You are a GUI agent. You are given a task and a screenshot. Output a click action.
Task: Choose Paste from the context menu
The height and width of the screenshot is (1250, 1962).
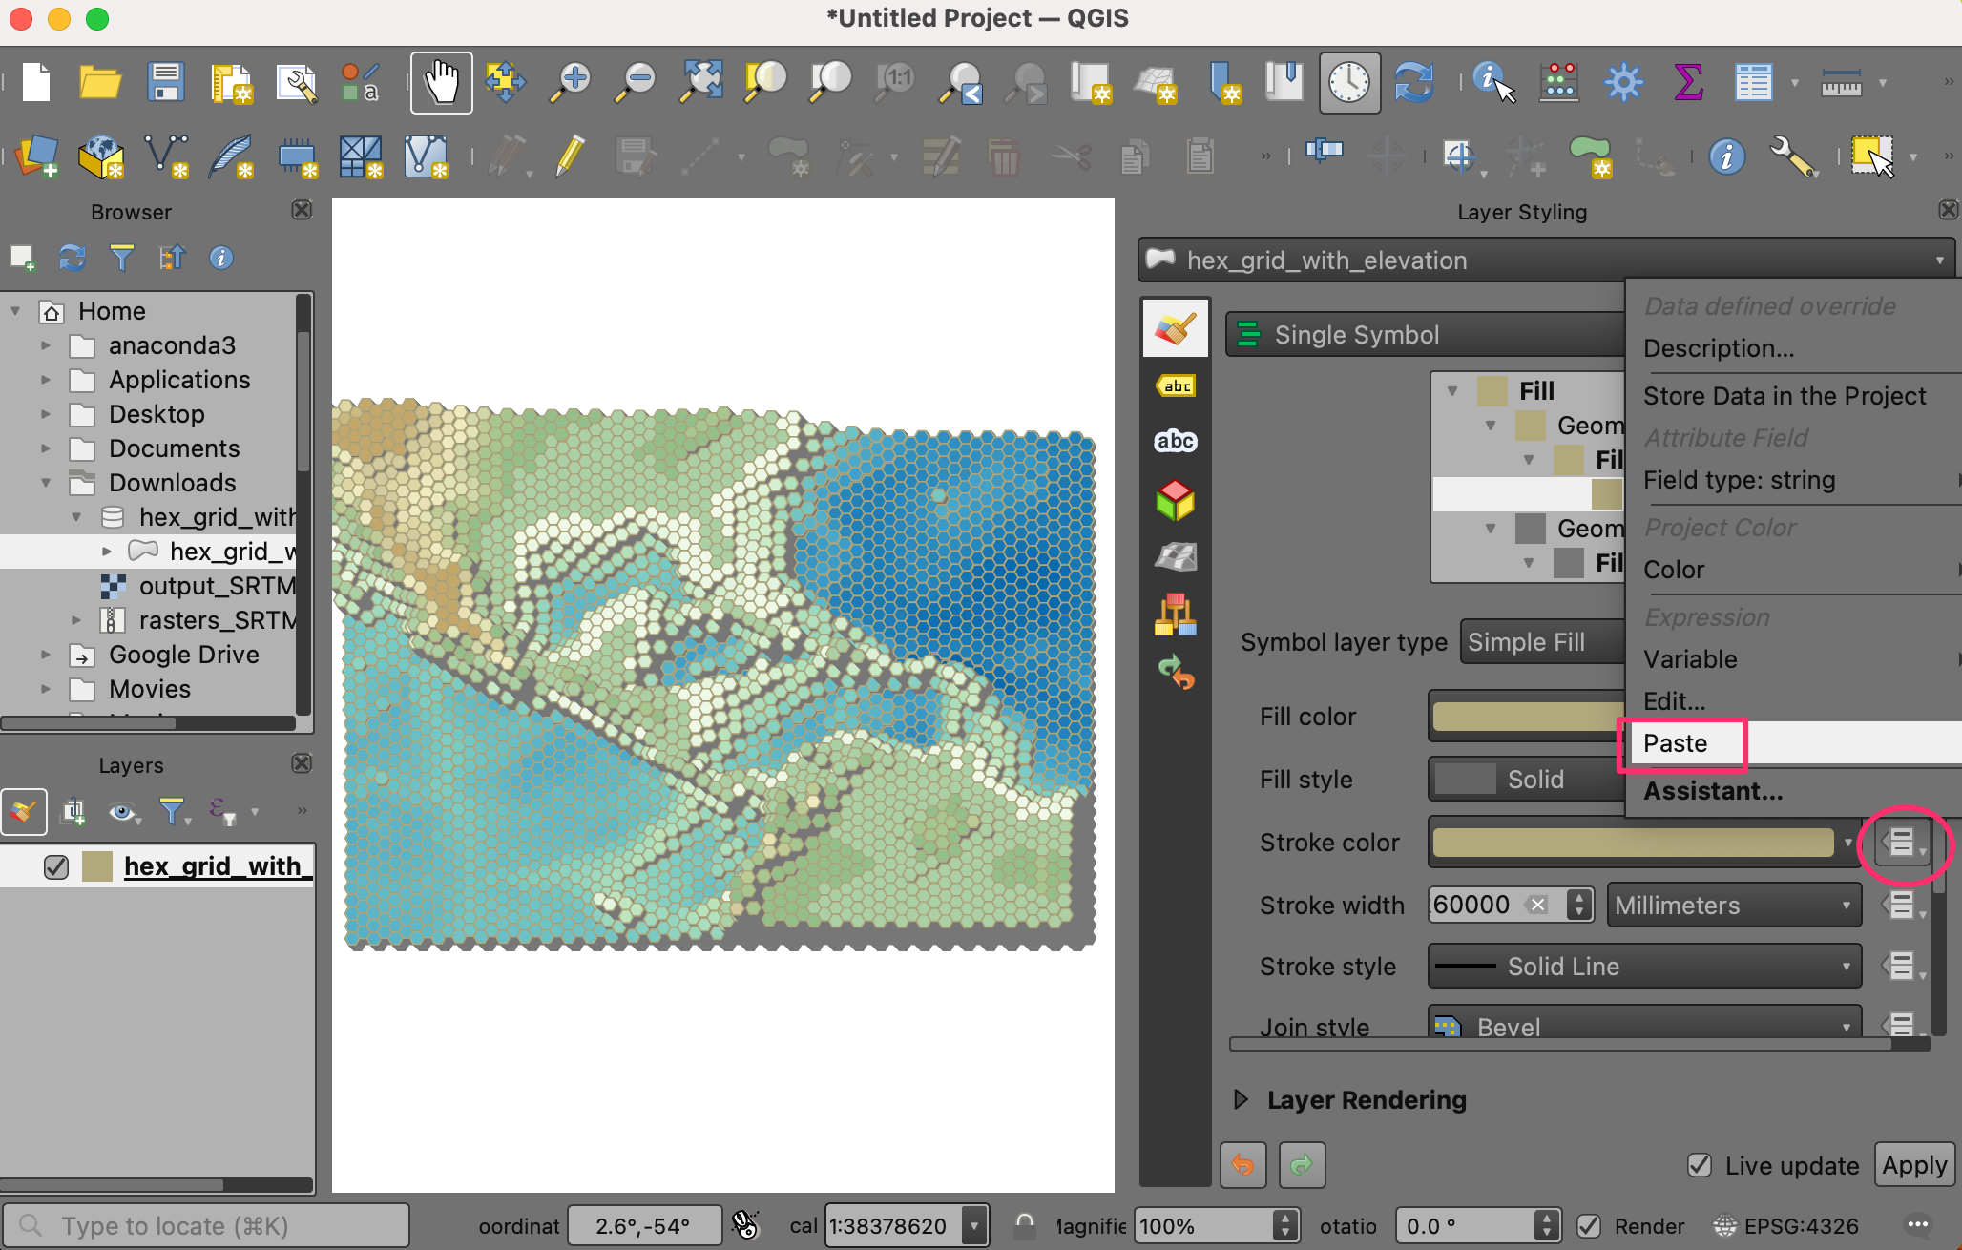coord(1676,743)
